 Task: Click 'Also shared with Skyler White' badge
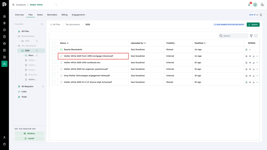pos(229,24)
